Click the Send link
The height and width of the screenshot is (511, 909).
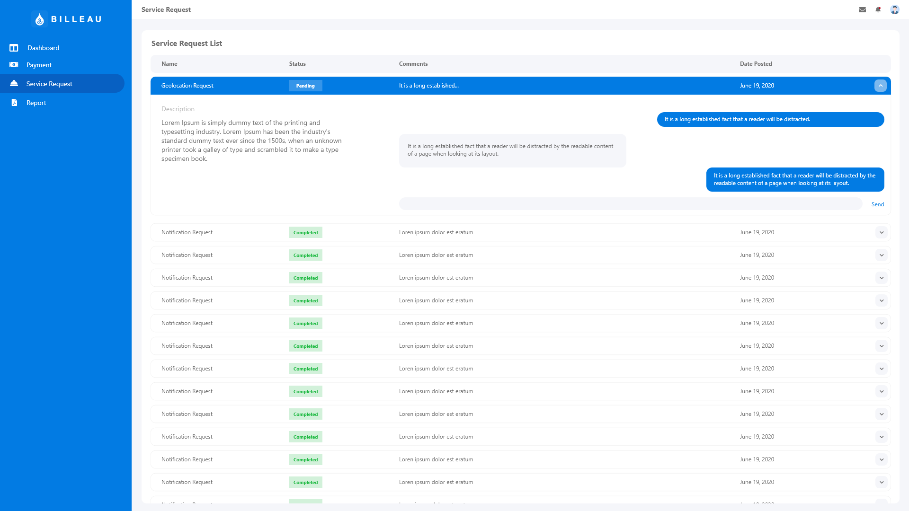[877, 204]
